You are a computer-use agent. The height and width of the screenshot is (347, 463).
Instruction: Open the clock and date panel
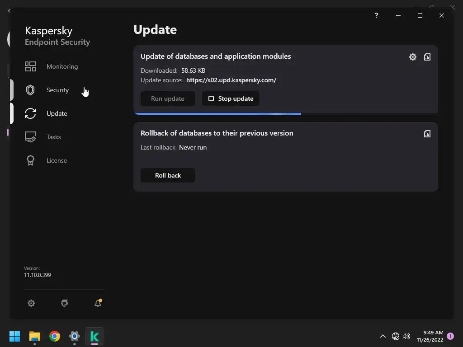click(x=430, y=336)
